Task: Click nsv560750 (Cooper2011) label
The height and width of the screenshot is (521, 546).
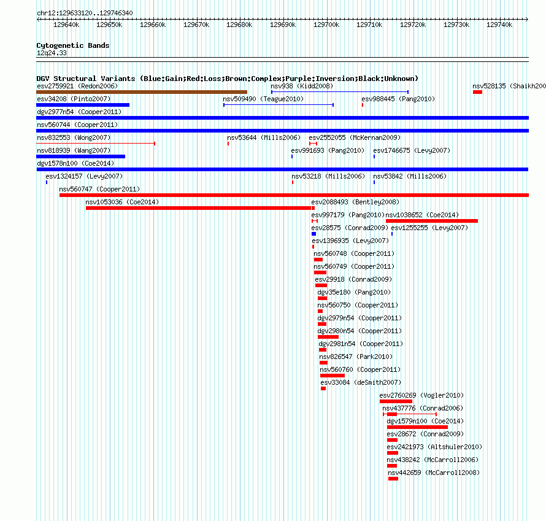Action: tap(358, 305)
